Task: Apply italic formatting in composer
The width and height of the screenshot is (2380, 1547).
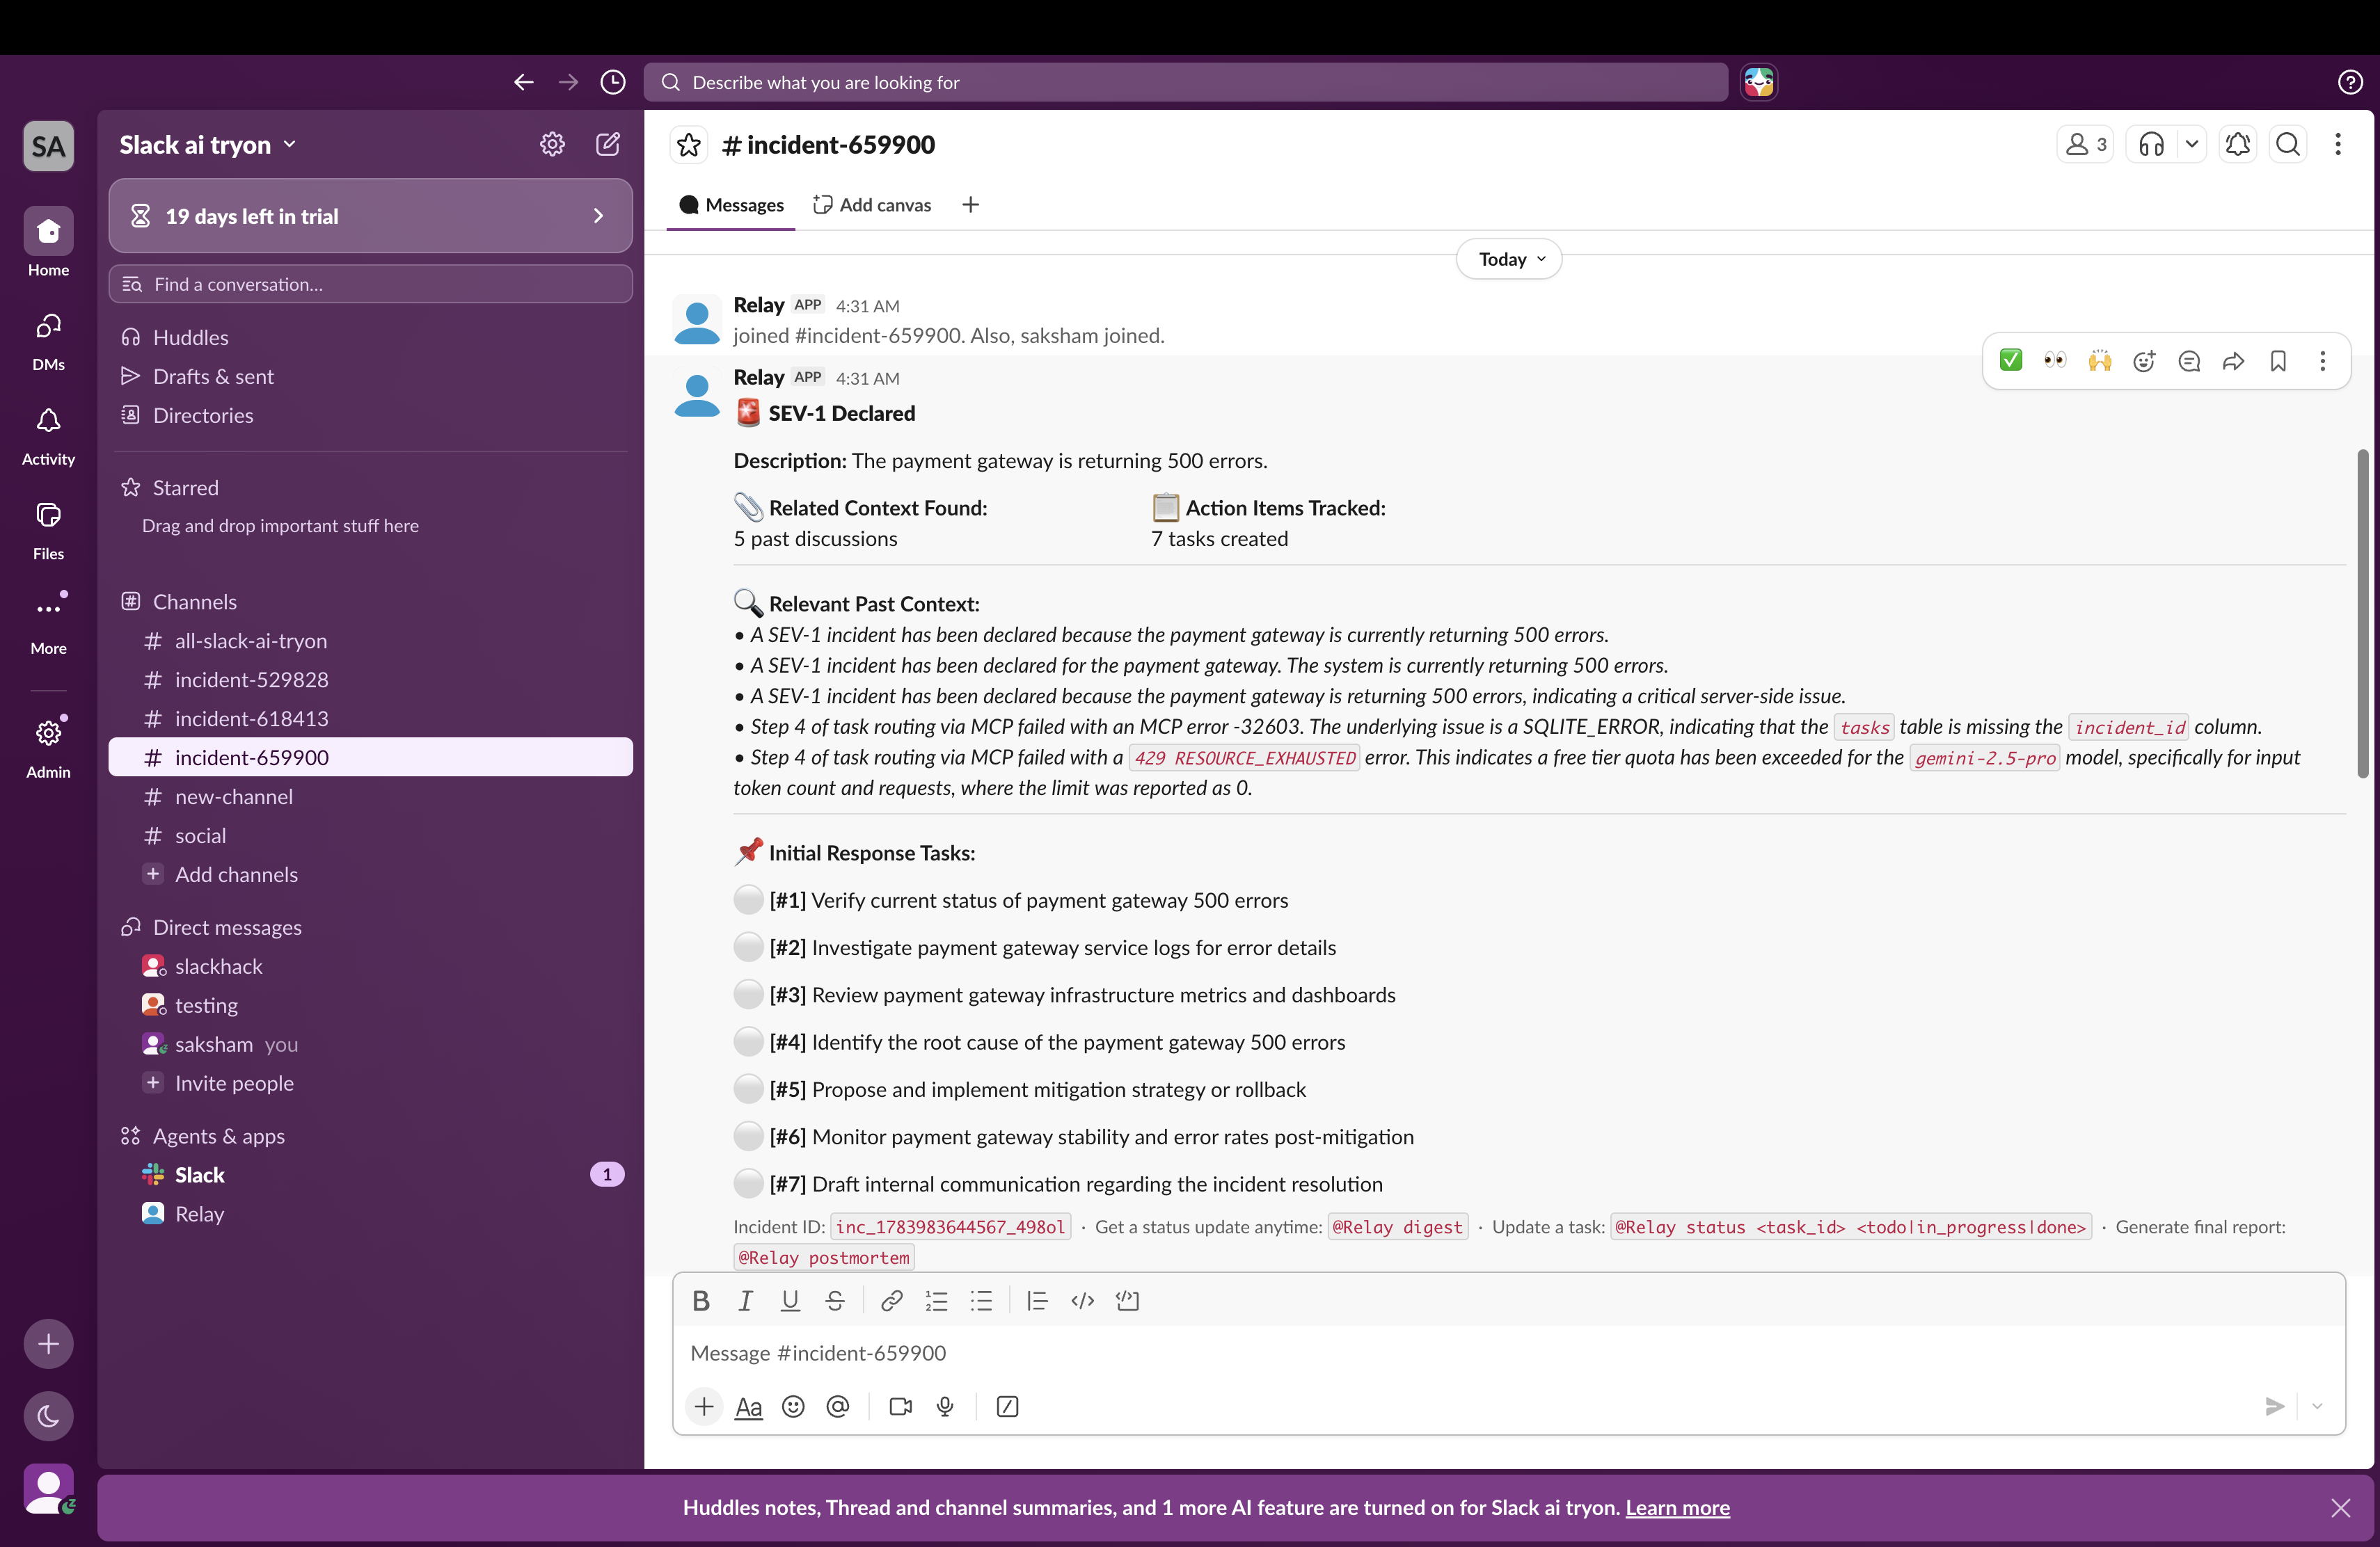Action: point(745,1300)
